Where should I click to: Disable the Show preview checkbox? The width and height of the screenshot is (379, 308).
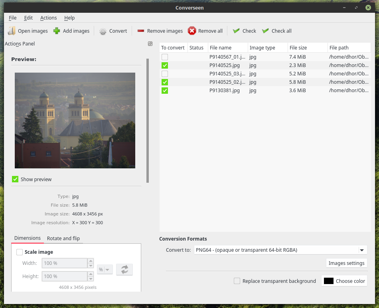coord(15,179)
